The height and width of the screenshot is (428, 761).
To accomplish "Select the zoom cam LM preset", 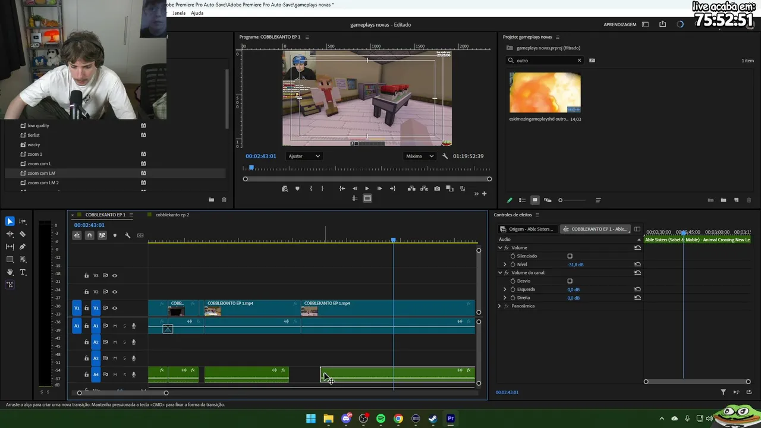I will tap(41, 173).
